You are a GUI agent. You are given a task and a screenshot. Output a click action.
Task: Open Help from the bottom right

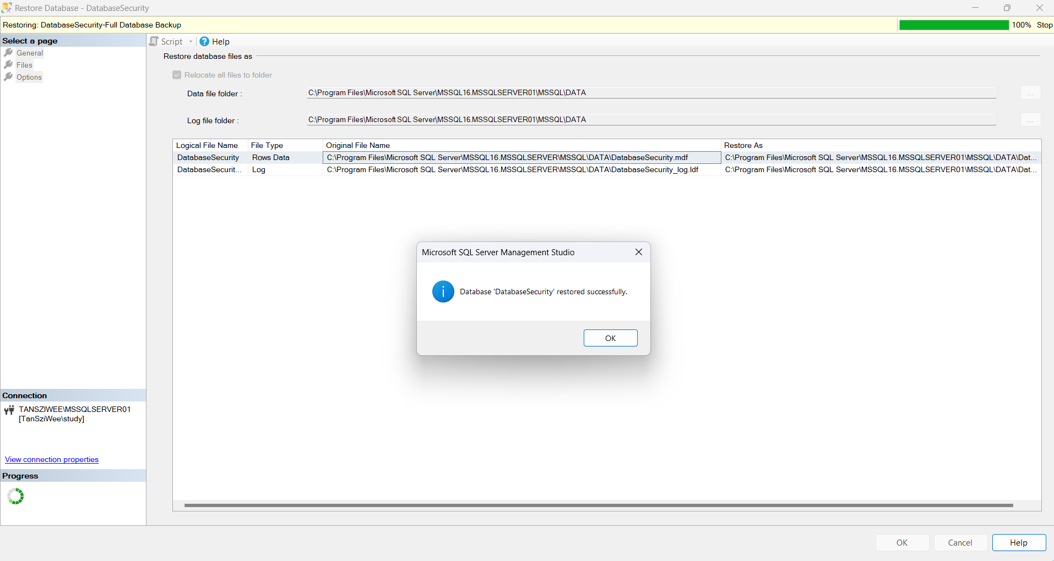1018,542
